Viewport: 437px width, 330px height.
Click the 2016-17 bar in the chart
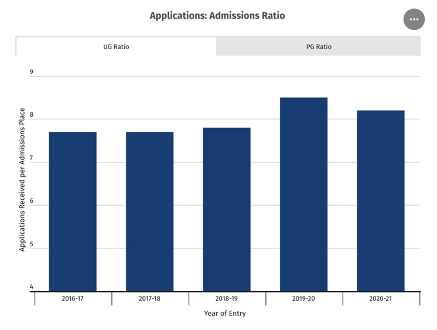point(73,211)
